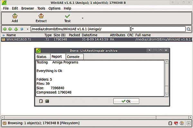Open the navigation history dropdown arrow
This screenshot has width=193, height=128.
point(28,29)
